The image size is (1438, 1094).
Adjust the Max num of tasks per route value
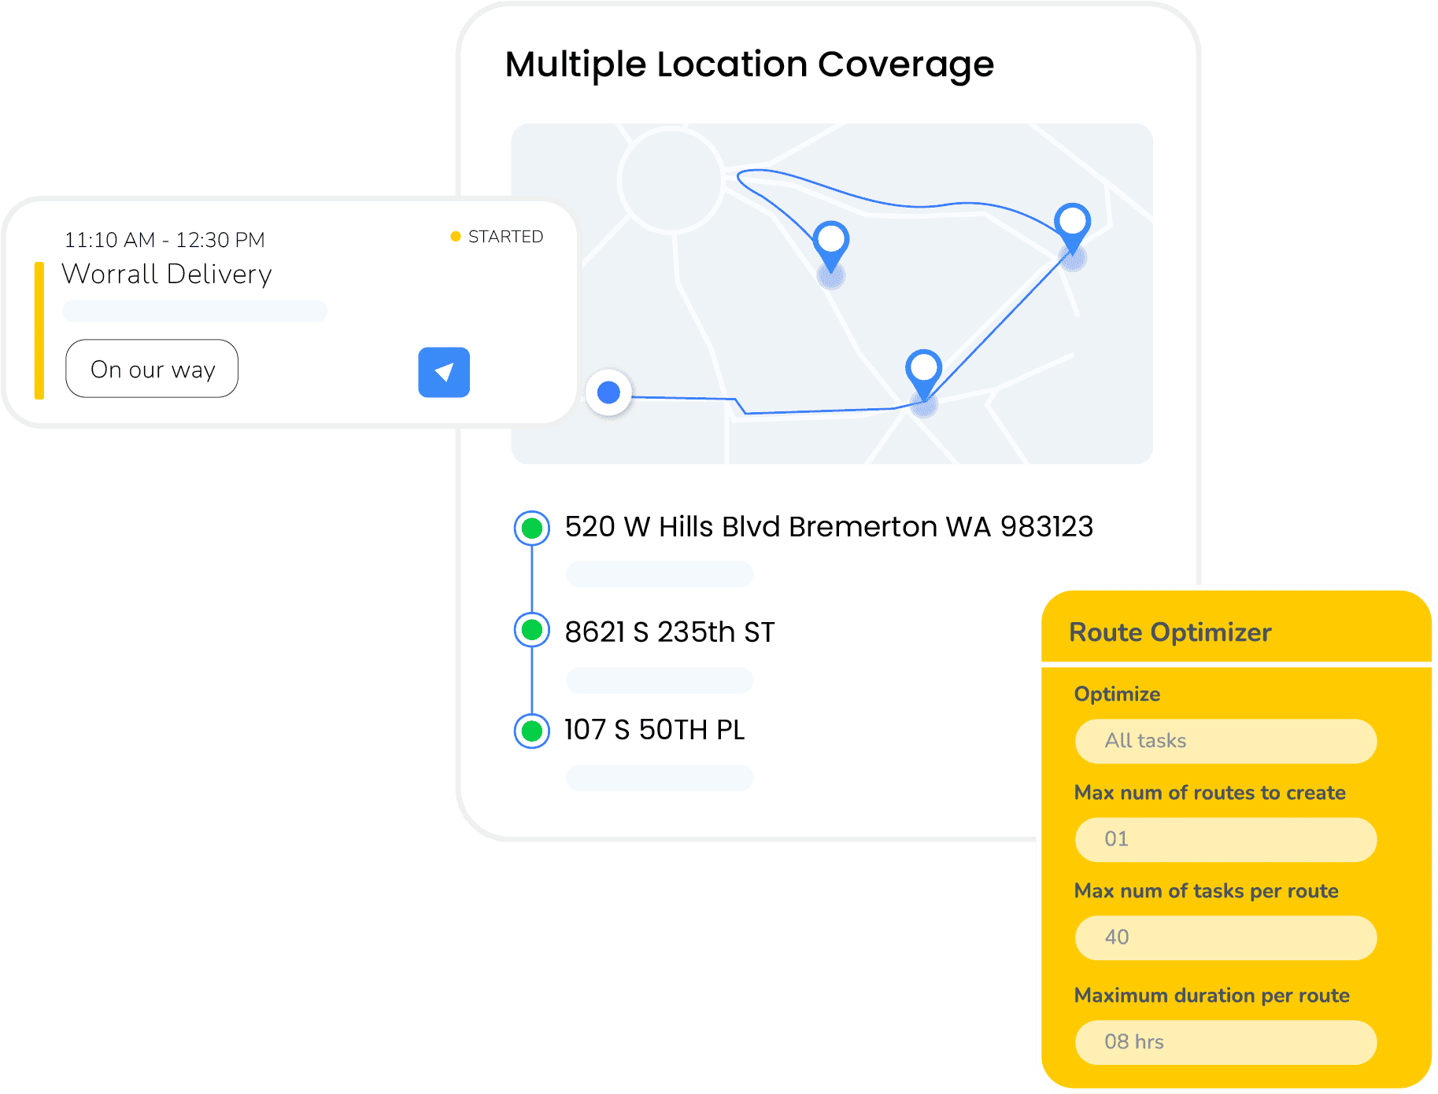coord(1225,937)
